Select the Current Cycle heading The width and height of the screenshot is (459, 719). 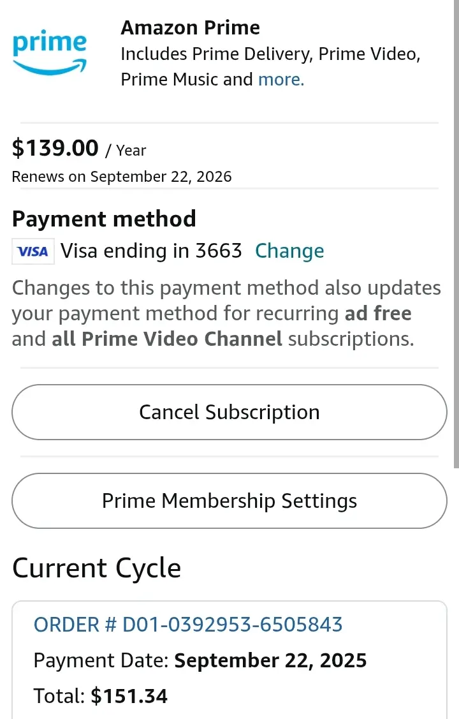97,568
